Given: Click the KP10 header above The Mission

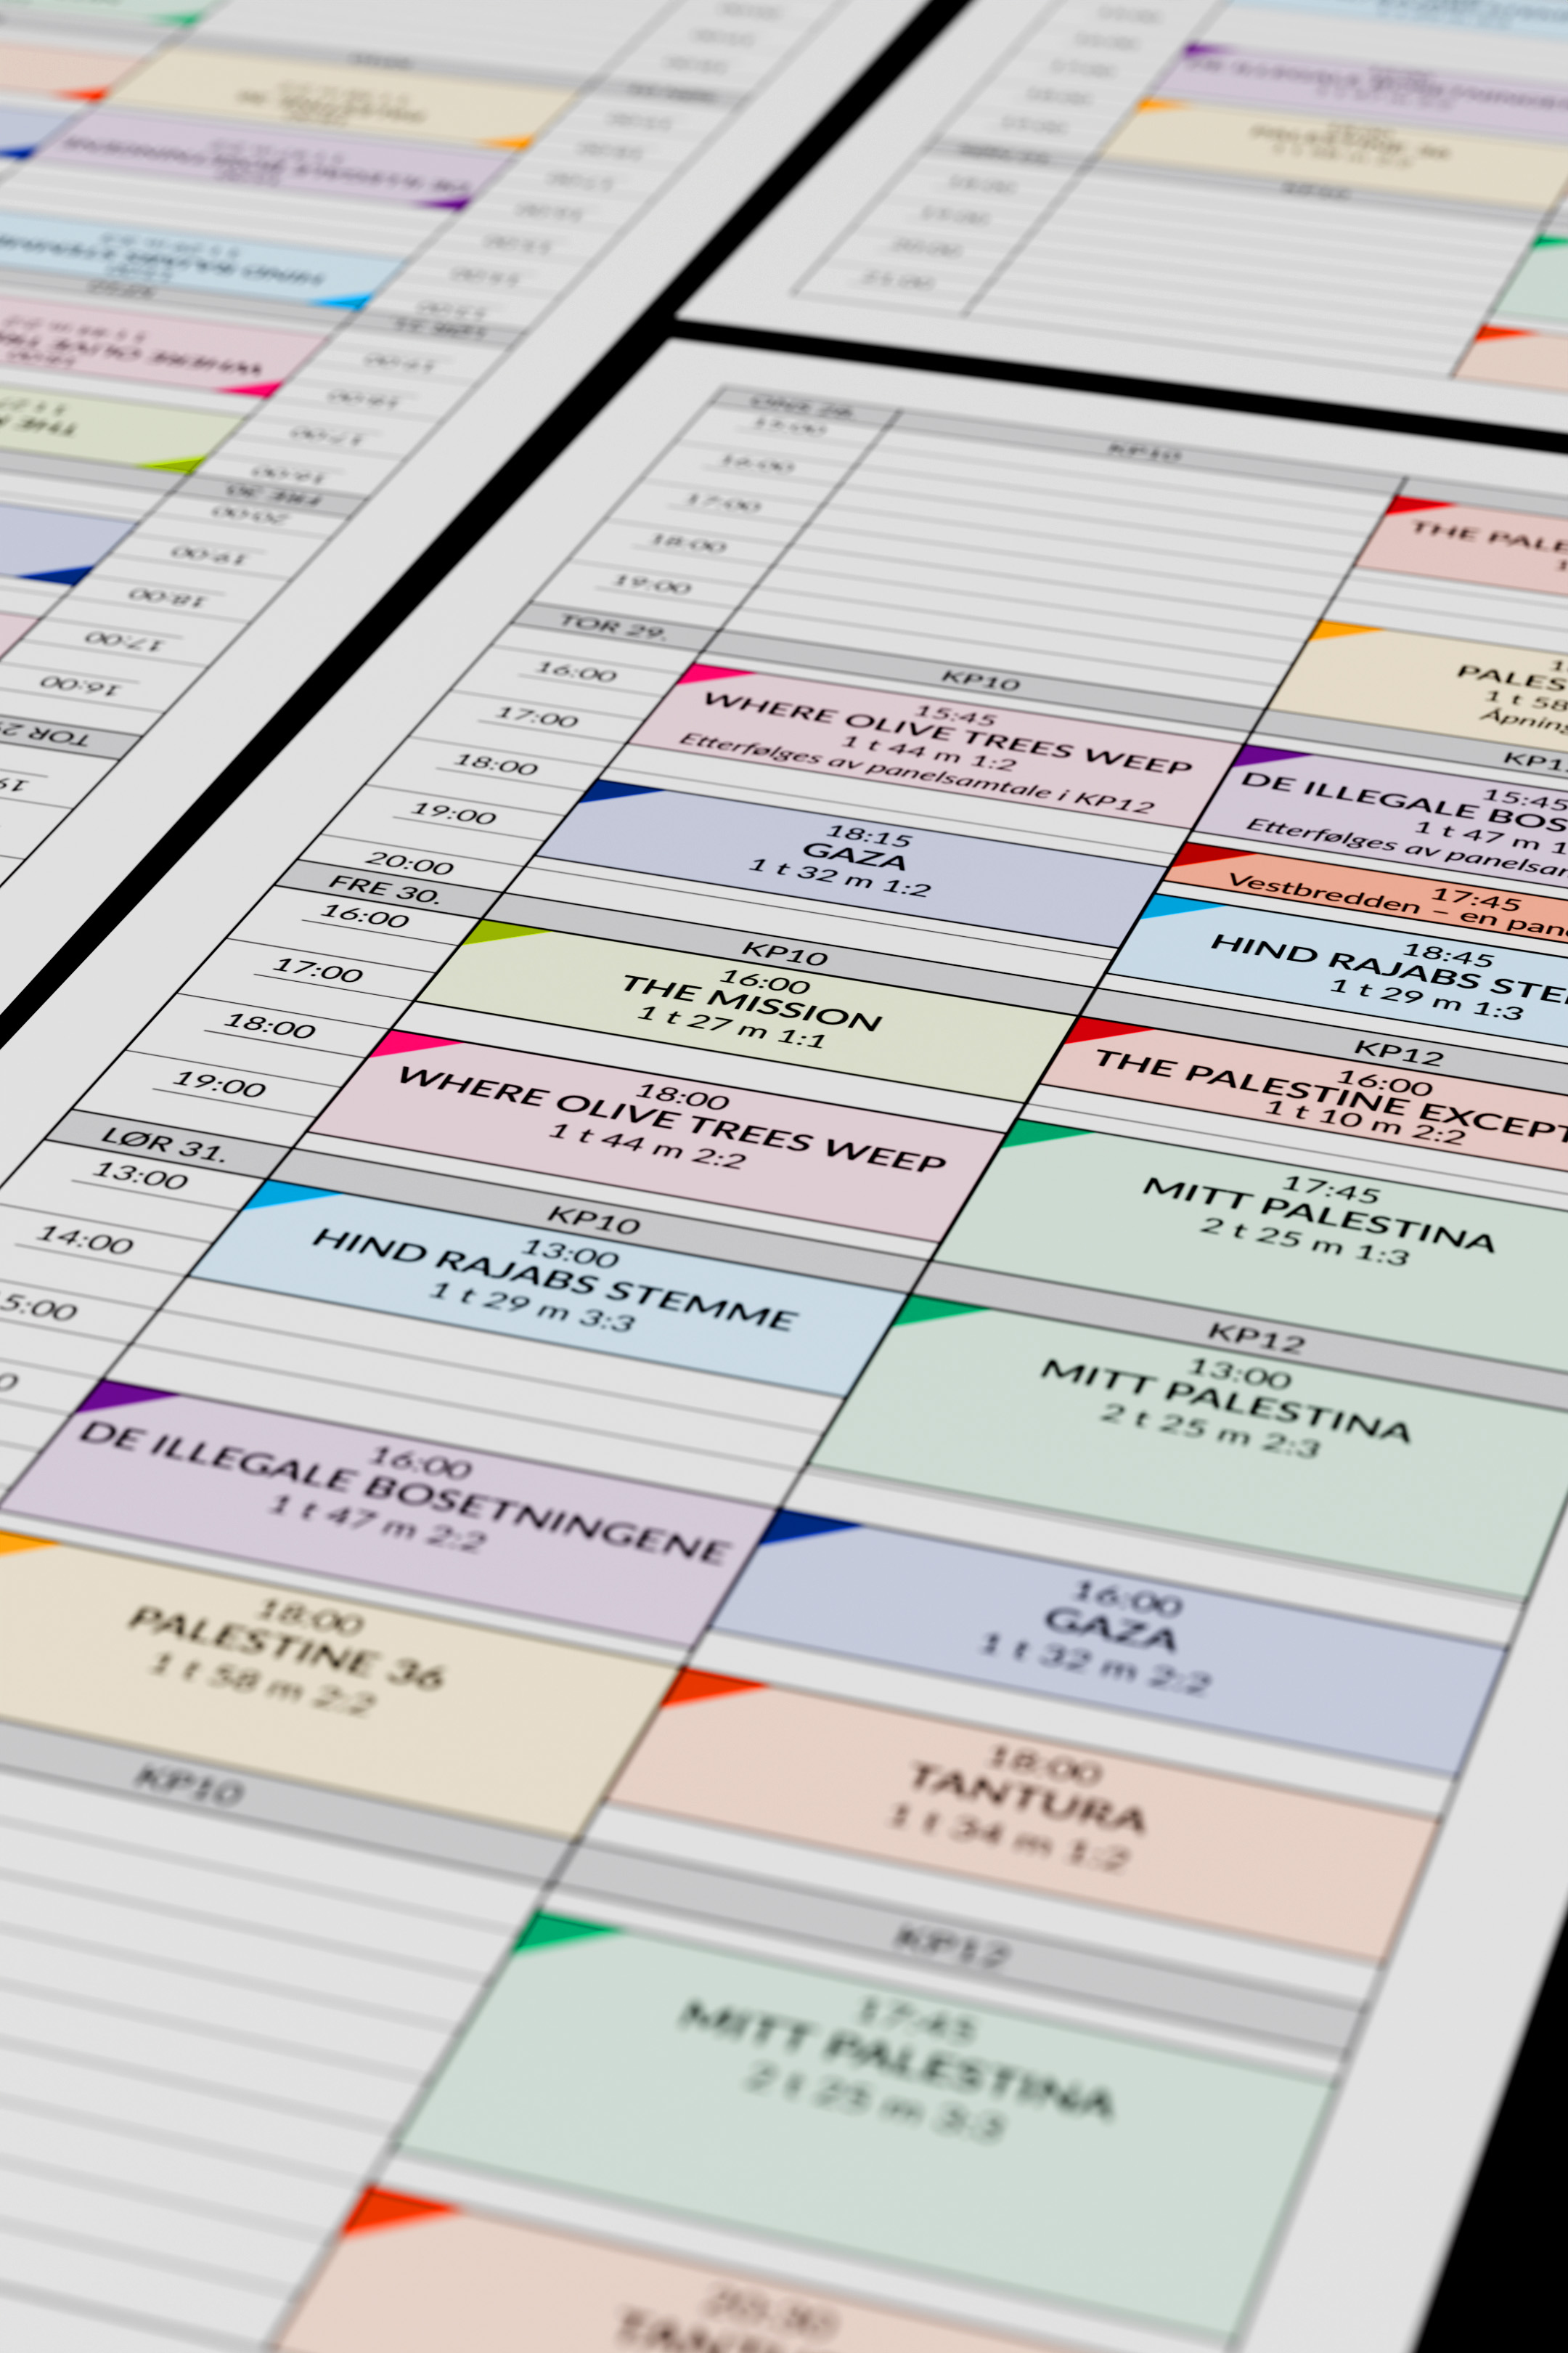Looking at the screenshot, I should (x=785, y=954).
